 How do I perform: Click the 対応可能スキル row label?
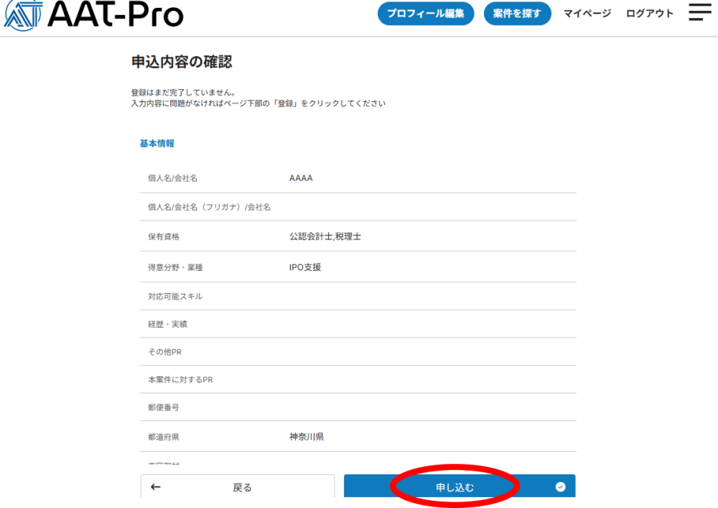coord(175,297)
